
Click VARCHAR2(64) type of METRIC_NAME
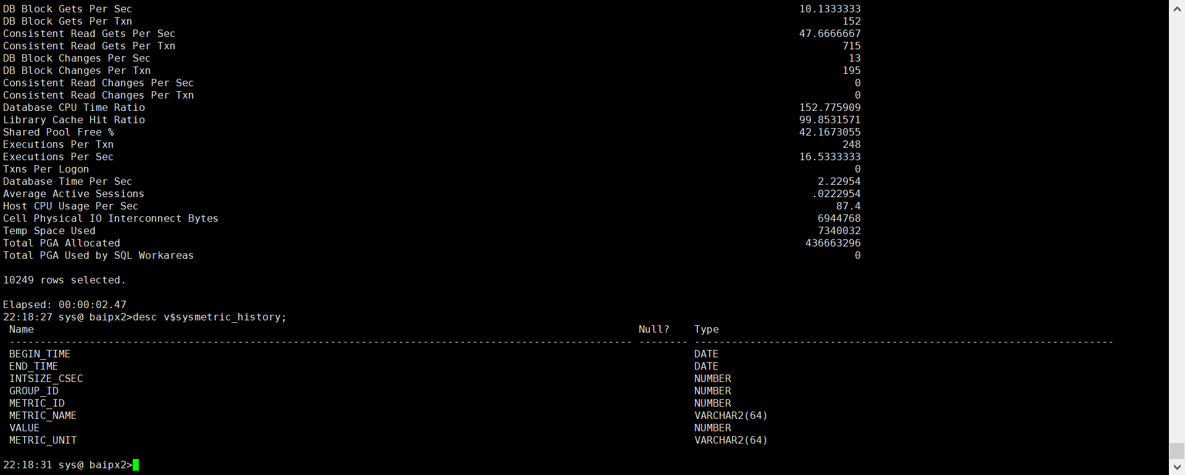pos(731,416)
